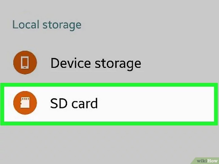The image size is (219, 164).
Task: Open Device storage
Action: pos(109,62)
